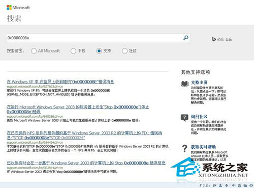254x188 pixels.
Task: Select the 社区 search scope radio
Action: (x=124, y=51)
